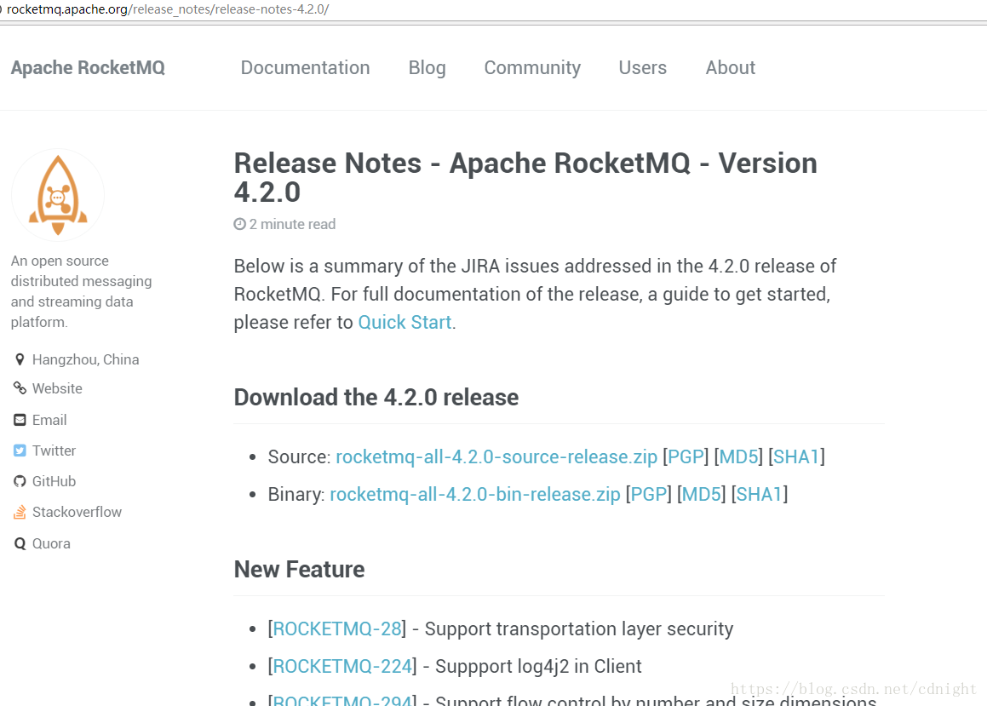The width and height of the screenshot is (987, 706).
Task: Click the '2 minute read' text
Action: [x=292, y=224]
